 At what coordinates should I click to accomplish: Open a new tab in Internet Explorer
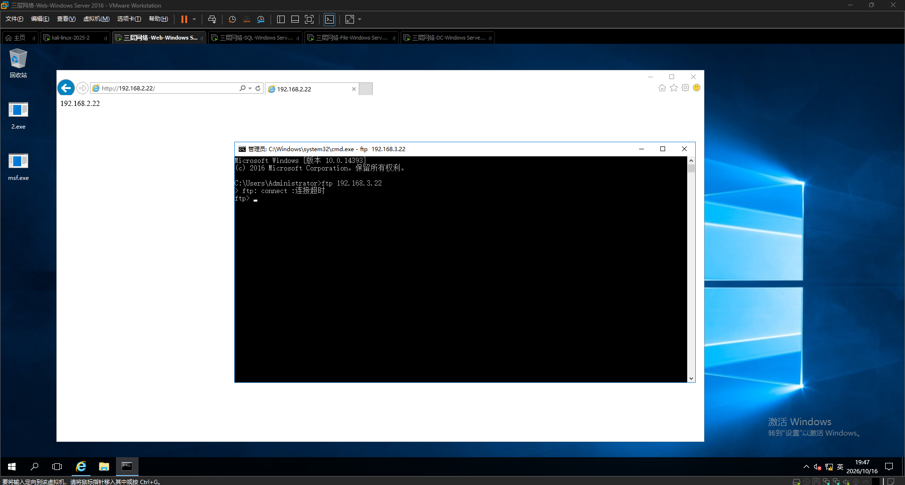tap(366, 89)
